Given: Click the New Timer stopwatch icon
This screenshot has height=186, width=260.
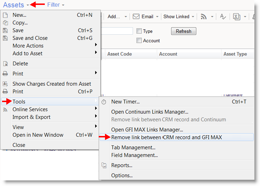Looking at the screenshot, I should click(x=104, y=102).
